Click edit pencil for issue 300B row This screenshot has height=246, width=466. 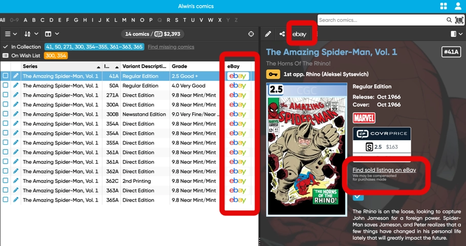(16, 114)
